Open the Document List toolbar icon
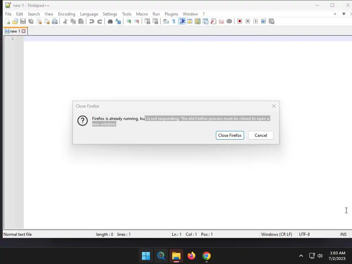Screen dimensions: 352x264 [x=206, y=21]
